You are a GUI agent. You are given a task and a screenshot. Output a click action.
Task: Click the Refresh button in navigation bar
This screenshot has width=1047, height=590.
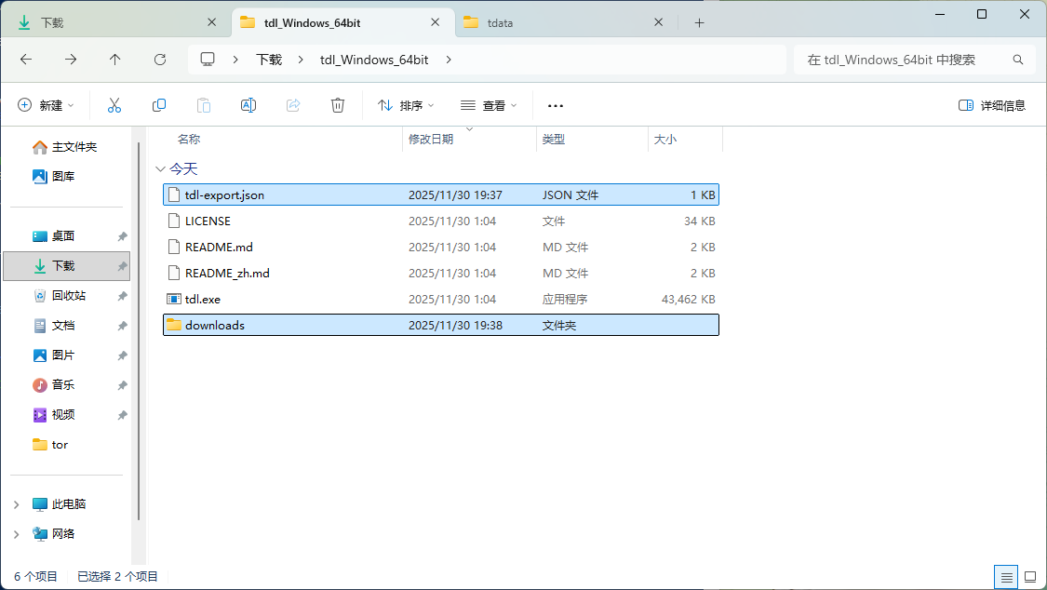pos(160,60)
